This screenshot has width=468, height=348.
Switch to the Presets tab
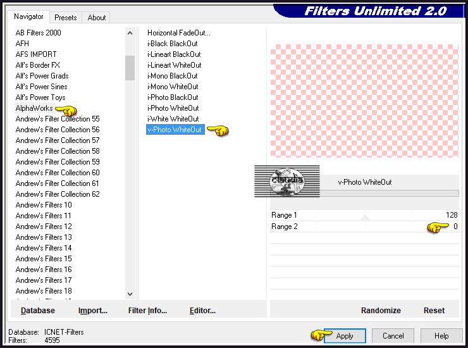tap(65, 18)
